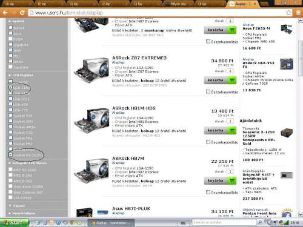Open the Asus H87I-PLUS product title
The width and height of the screenshot is (303, 227).
point(131,209)
